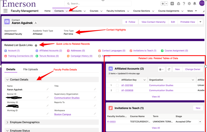
Task: Expand the Accounts tab dropdown chevron
Action: (85, 11)
